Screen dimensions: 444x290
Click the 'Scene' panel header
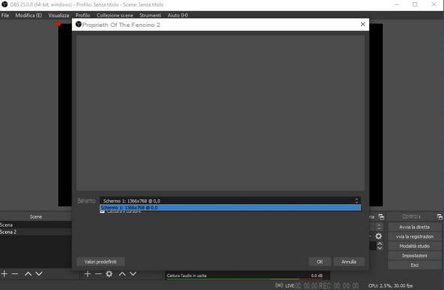tap(36, 216)
